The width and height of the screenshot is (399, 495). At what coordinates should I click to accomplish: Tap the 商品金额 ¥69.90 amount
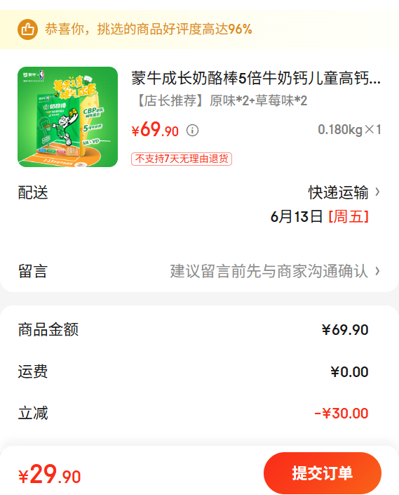pos(345,330)
